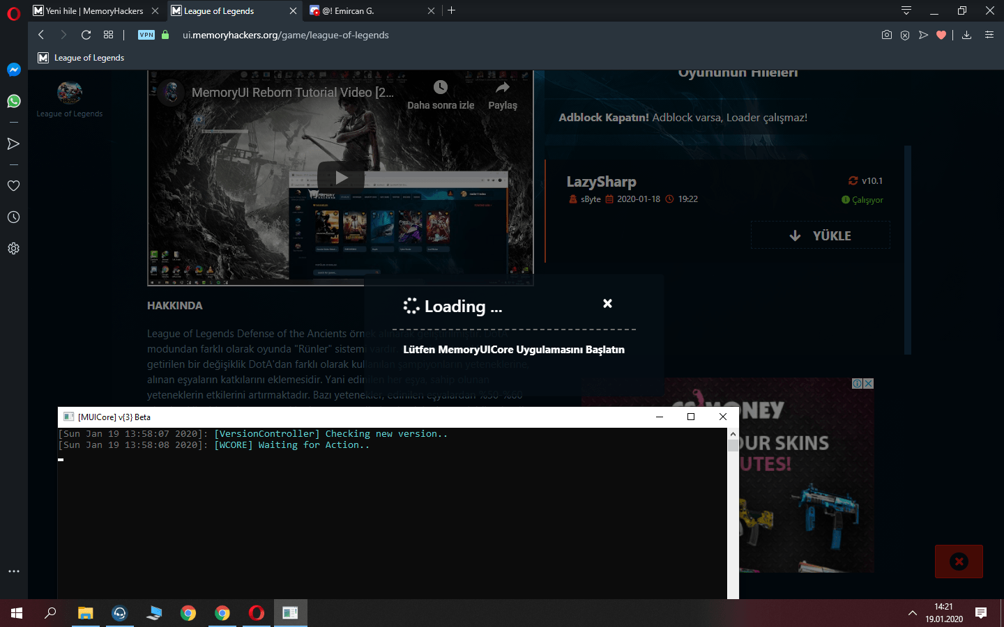The width and height of the screenshot is (1004, 627).
Task: Open My Flow sidebar icon
Action: coord(13,144)
